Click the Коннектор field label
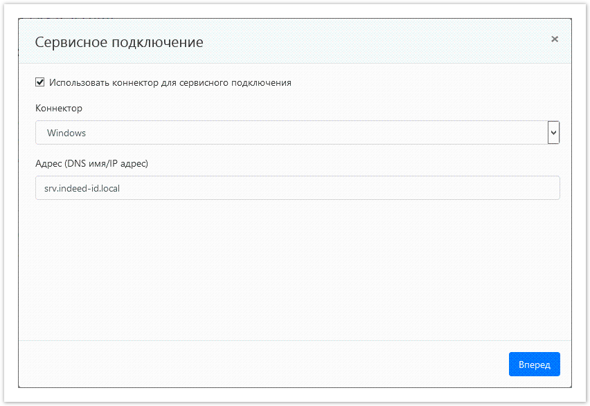The height and width of the screenshot is (406, 590). point(58,108)
